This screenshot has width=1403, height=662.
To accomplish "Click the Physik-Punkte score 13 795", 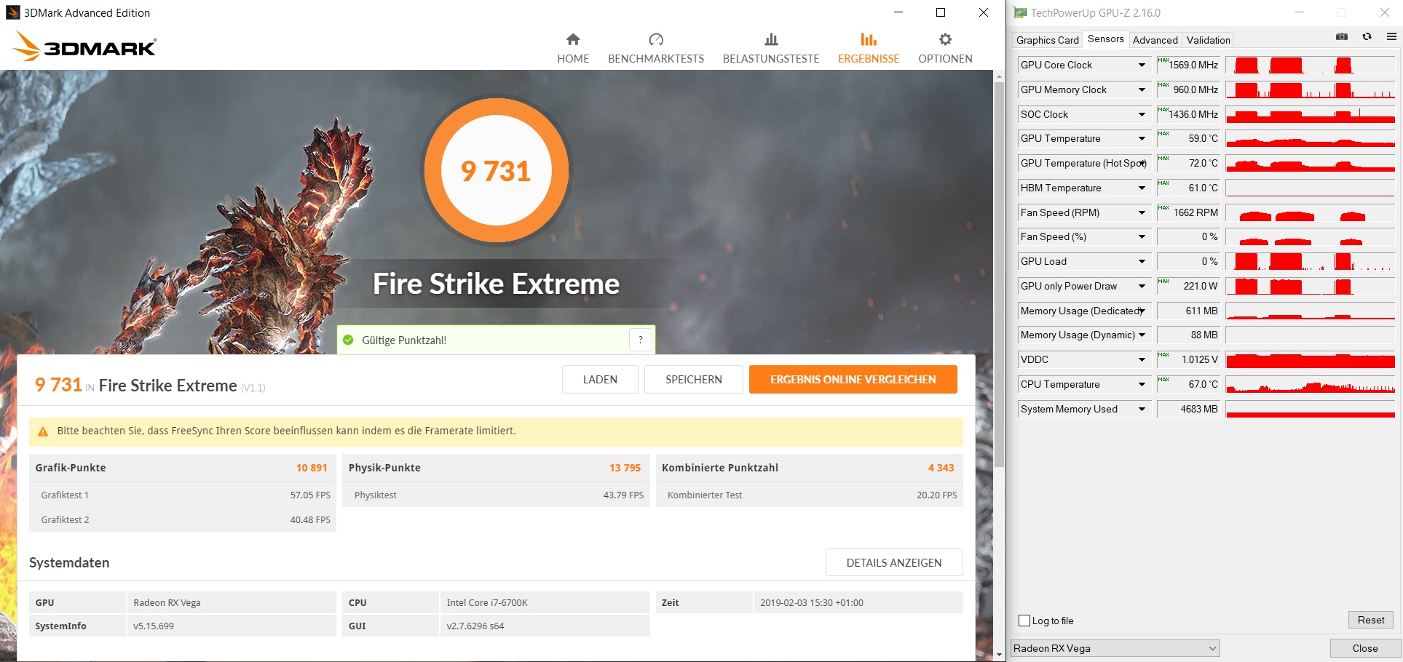I will 625,468.
